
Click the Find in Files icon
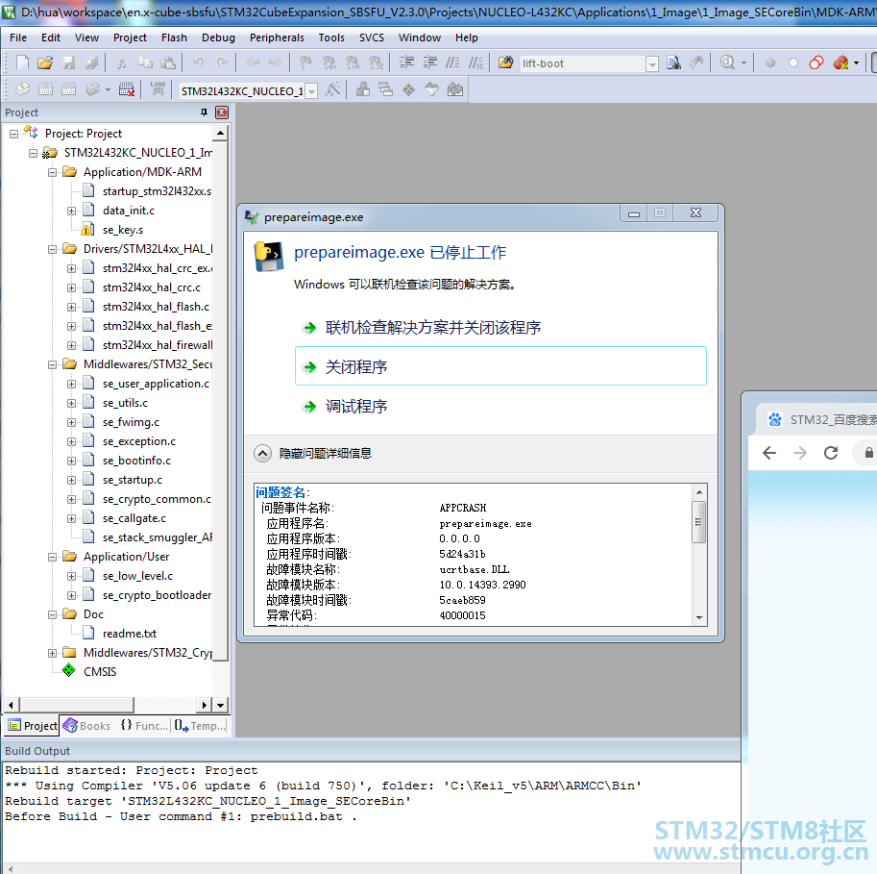coord(505,62)
